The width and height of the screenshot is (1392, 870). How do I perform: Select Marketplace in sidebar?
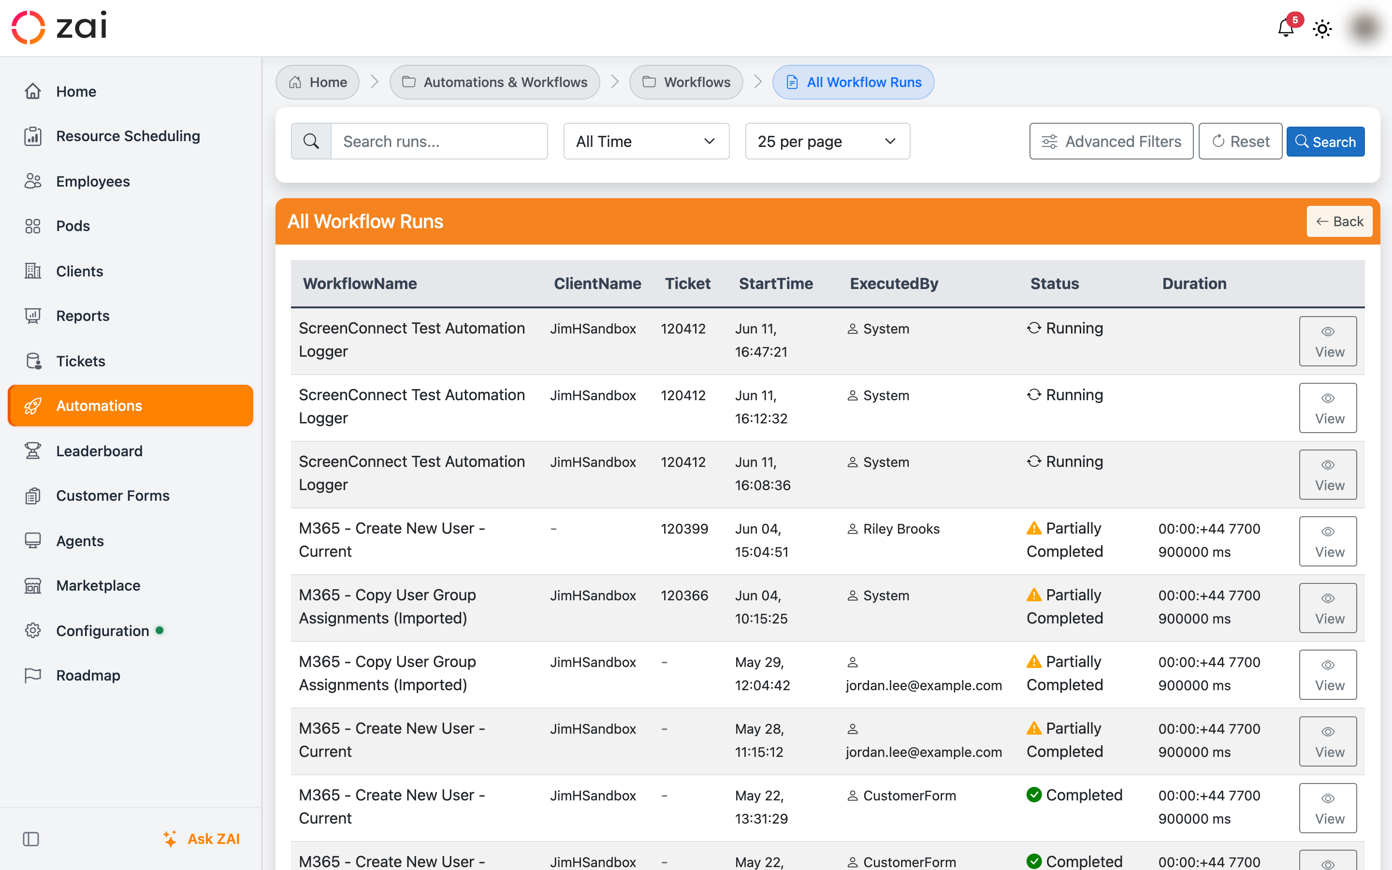[x=130, y=586]
